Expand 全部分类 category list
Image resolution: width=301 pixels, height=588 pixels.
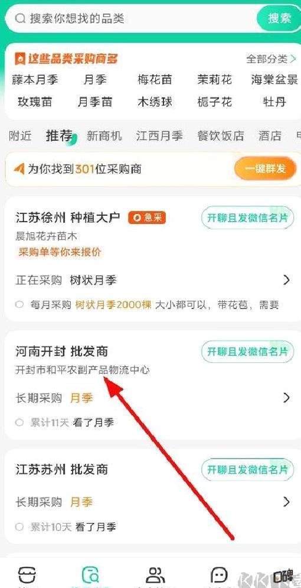coord(271,59)
